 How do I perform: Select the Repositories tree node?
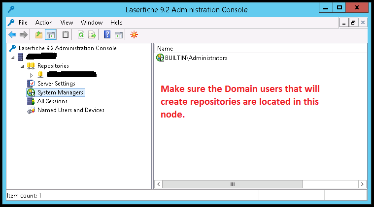pos(53,66)
